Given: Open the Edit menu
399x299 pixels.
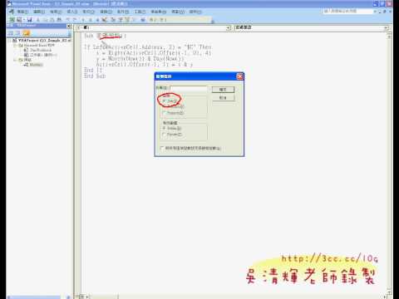Looking at the screenshot, I should tap(39, 12).
